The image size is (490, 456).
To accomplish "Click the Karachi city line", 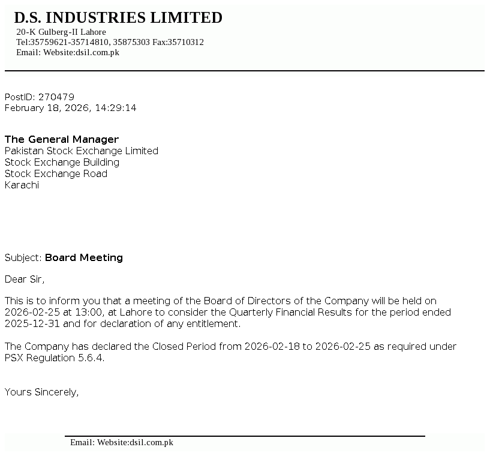I will point(22,185).
